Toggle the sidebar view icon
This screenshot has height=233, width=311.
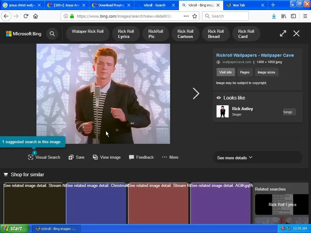293,16
